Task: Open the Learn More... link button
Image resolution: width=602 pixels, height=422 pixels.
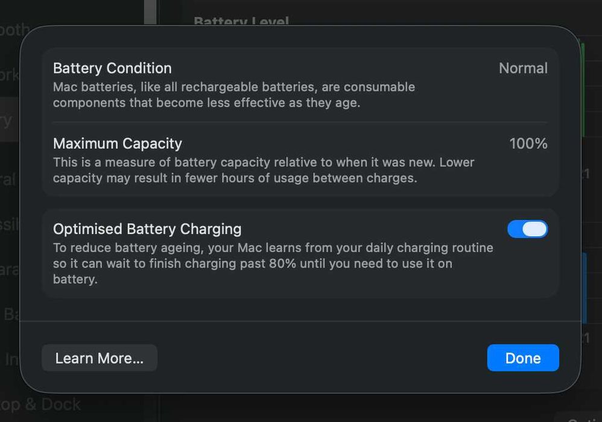Action: click(100, 358)
